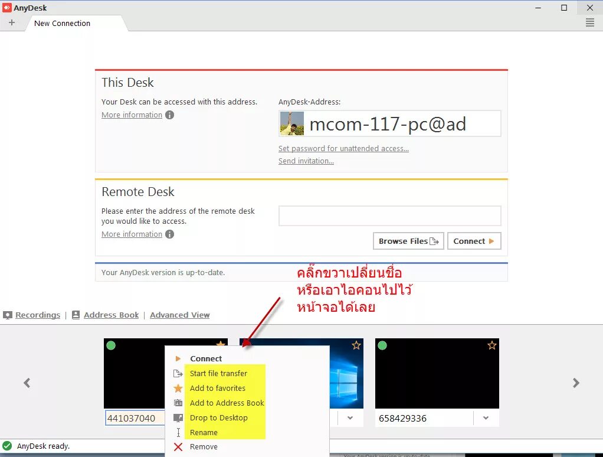603x457 pixels.
Task: Open More information link under Remote Desk
Action: point(132,234)
